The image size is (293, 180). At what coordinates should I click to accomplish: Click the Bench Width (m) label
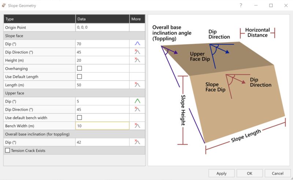point(20,126)
